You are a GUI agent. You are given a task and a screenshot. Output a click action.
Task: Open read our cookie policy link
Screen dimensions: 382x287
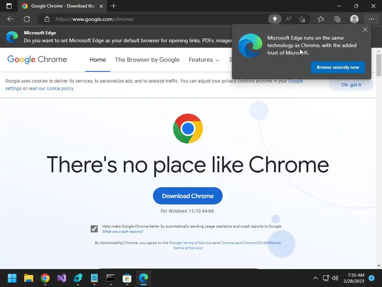(x=51, y=88)
